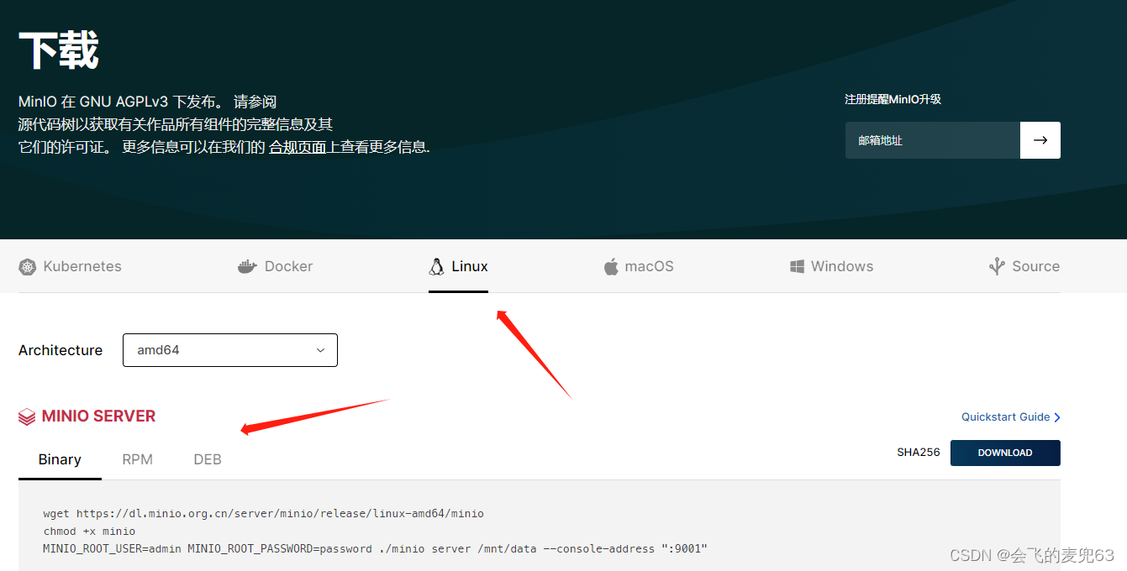Click the macOS apple icon
The width and height of the screenshot is (1127, 571).
(611, 267)
